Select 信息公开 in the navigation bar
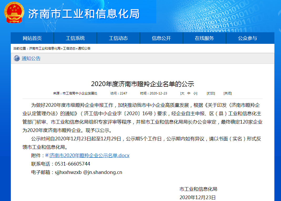 (162, 38)
